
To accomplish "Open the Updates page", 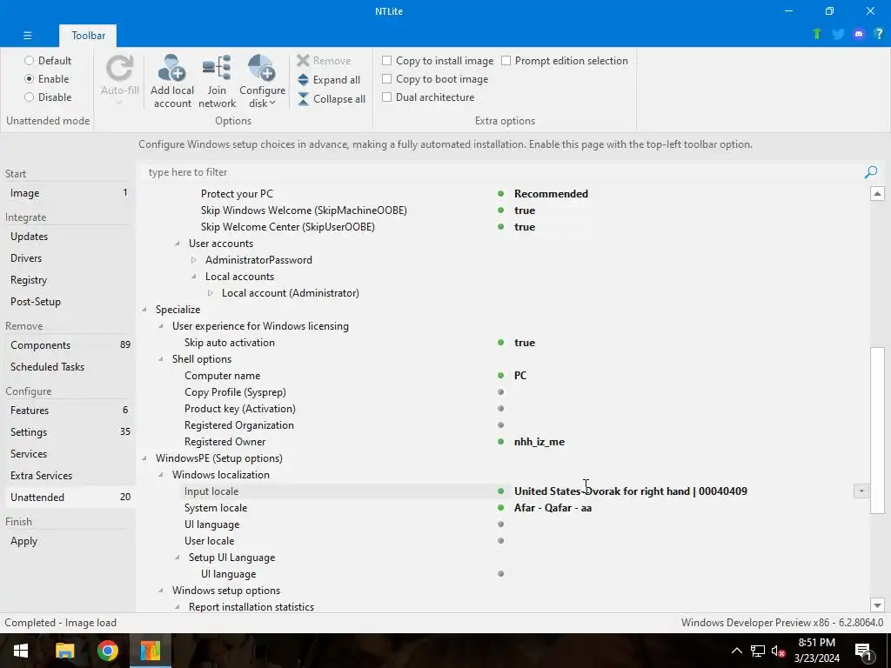I will (68, 237).
